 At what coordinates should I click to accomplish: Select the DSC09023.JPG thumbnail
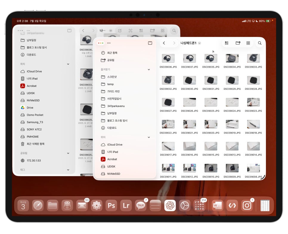[x=253, y=102]
